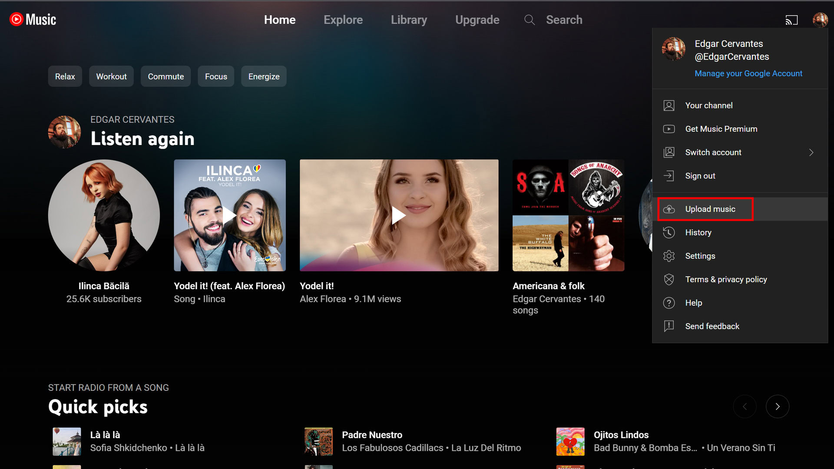The height and width of the screenshot is (469, 834).
Task: Toggle the Workout mood chip
Action: (111, 76)
